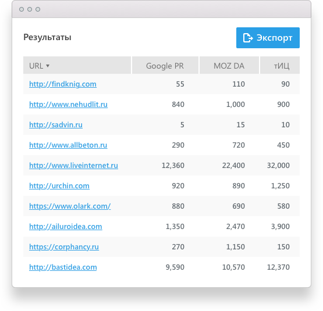Image resolution: width=323 pixels, height=311 pixels.
Task: Visit the https://corphancy.ru link
Action: point(64,247)
